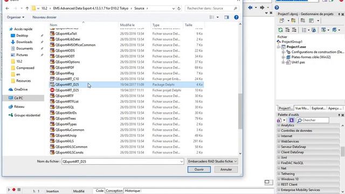Open Organiser menu
The height and width of the screenshot is (194, 345).
pos(16,17)
